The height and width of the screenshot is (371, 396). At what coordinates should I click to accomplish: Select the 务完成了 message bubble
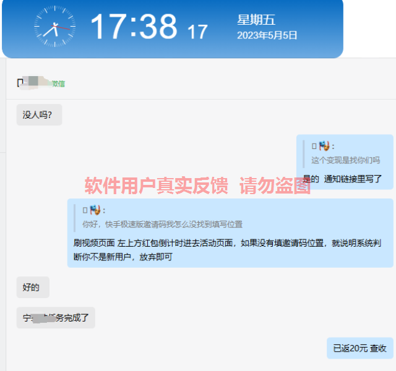click(56, 318)
